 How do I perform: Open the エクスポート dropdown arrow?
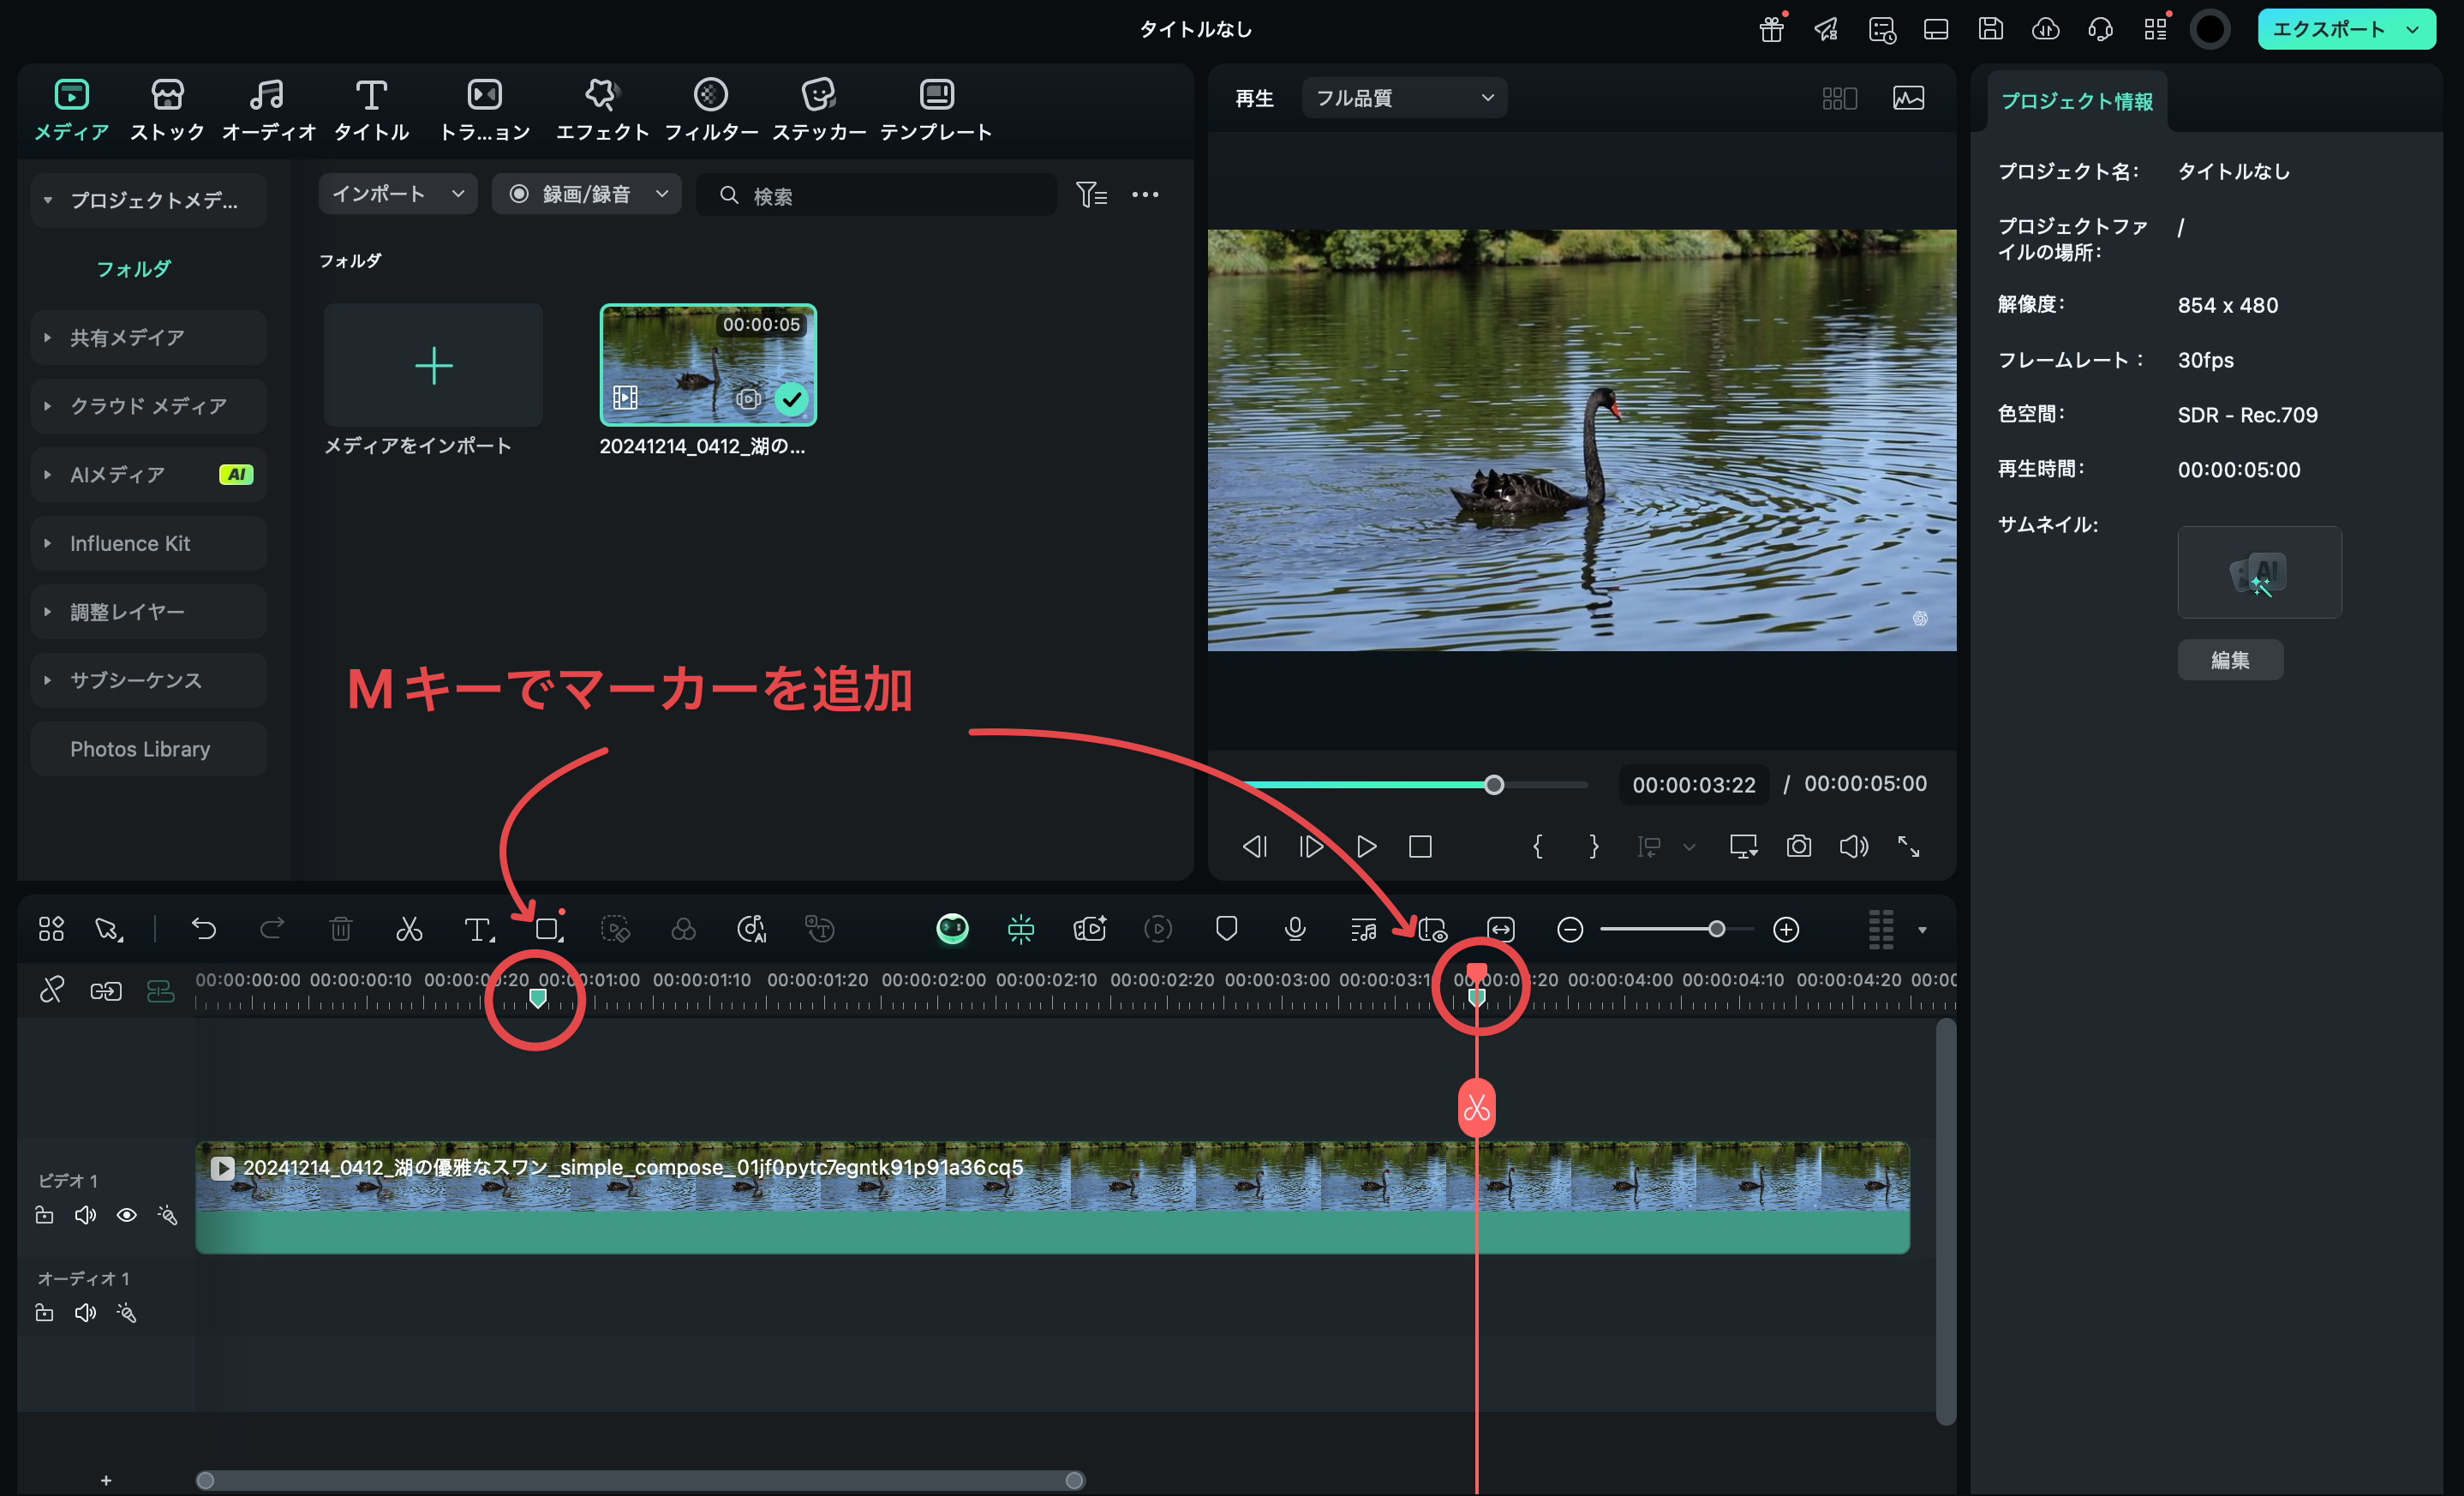(x=2413, y=29)
